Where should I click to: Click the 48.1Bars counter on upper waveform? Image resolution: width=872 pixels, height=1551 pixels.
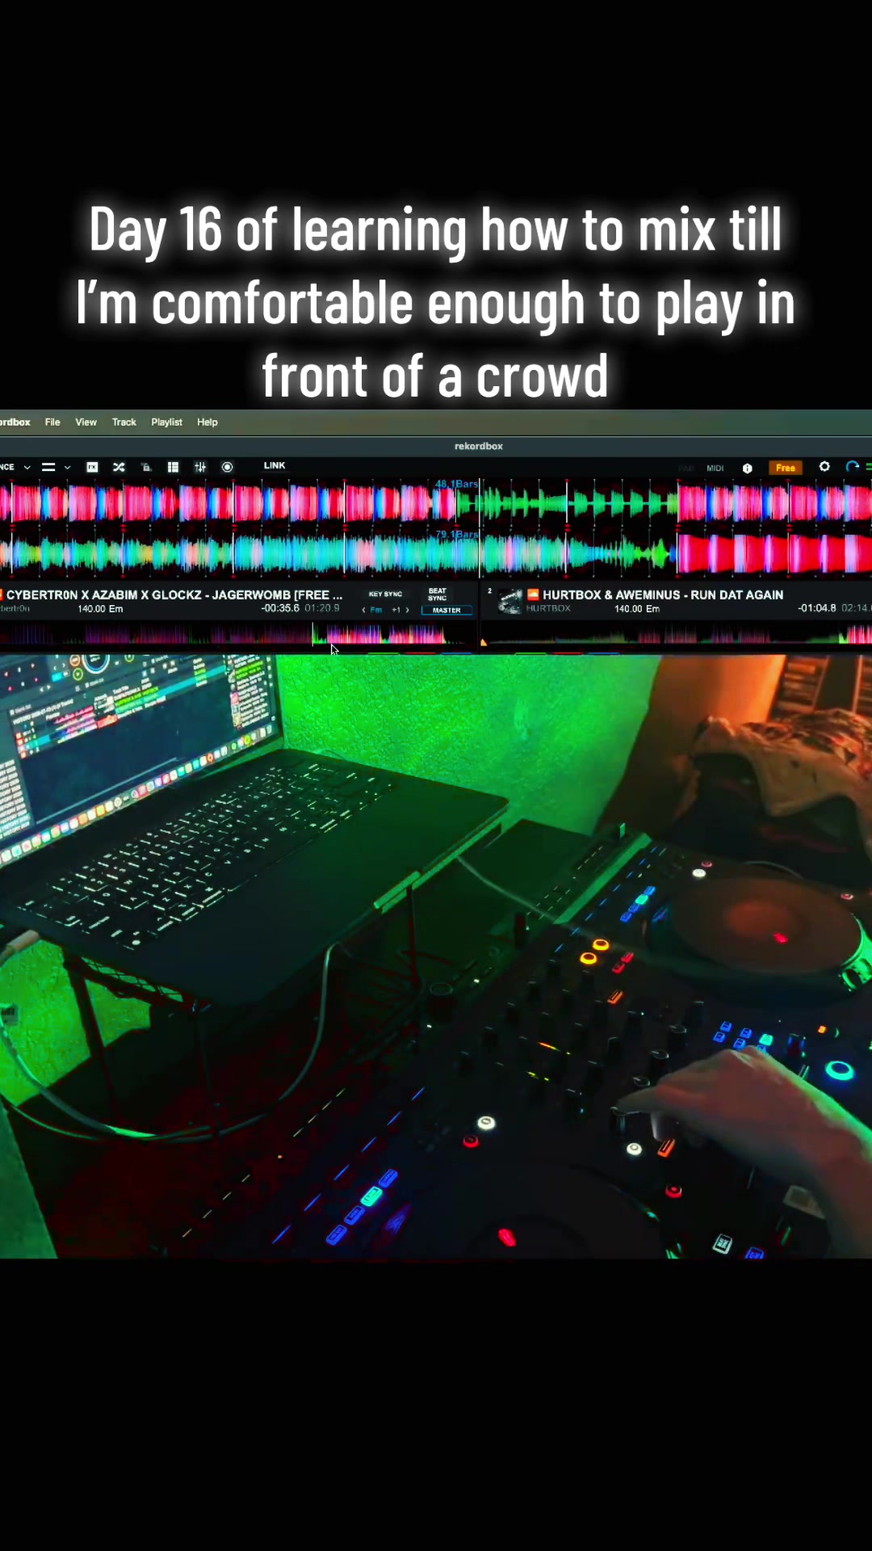tap(457, 484)
